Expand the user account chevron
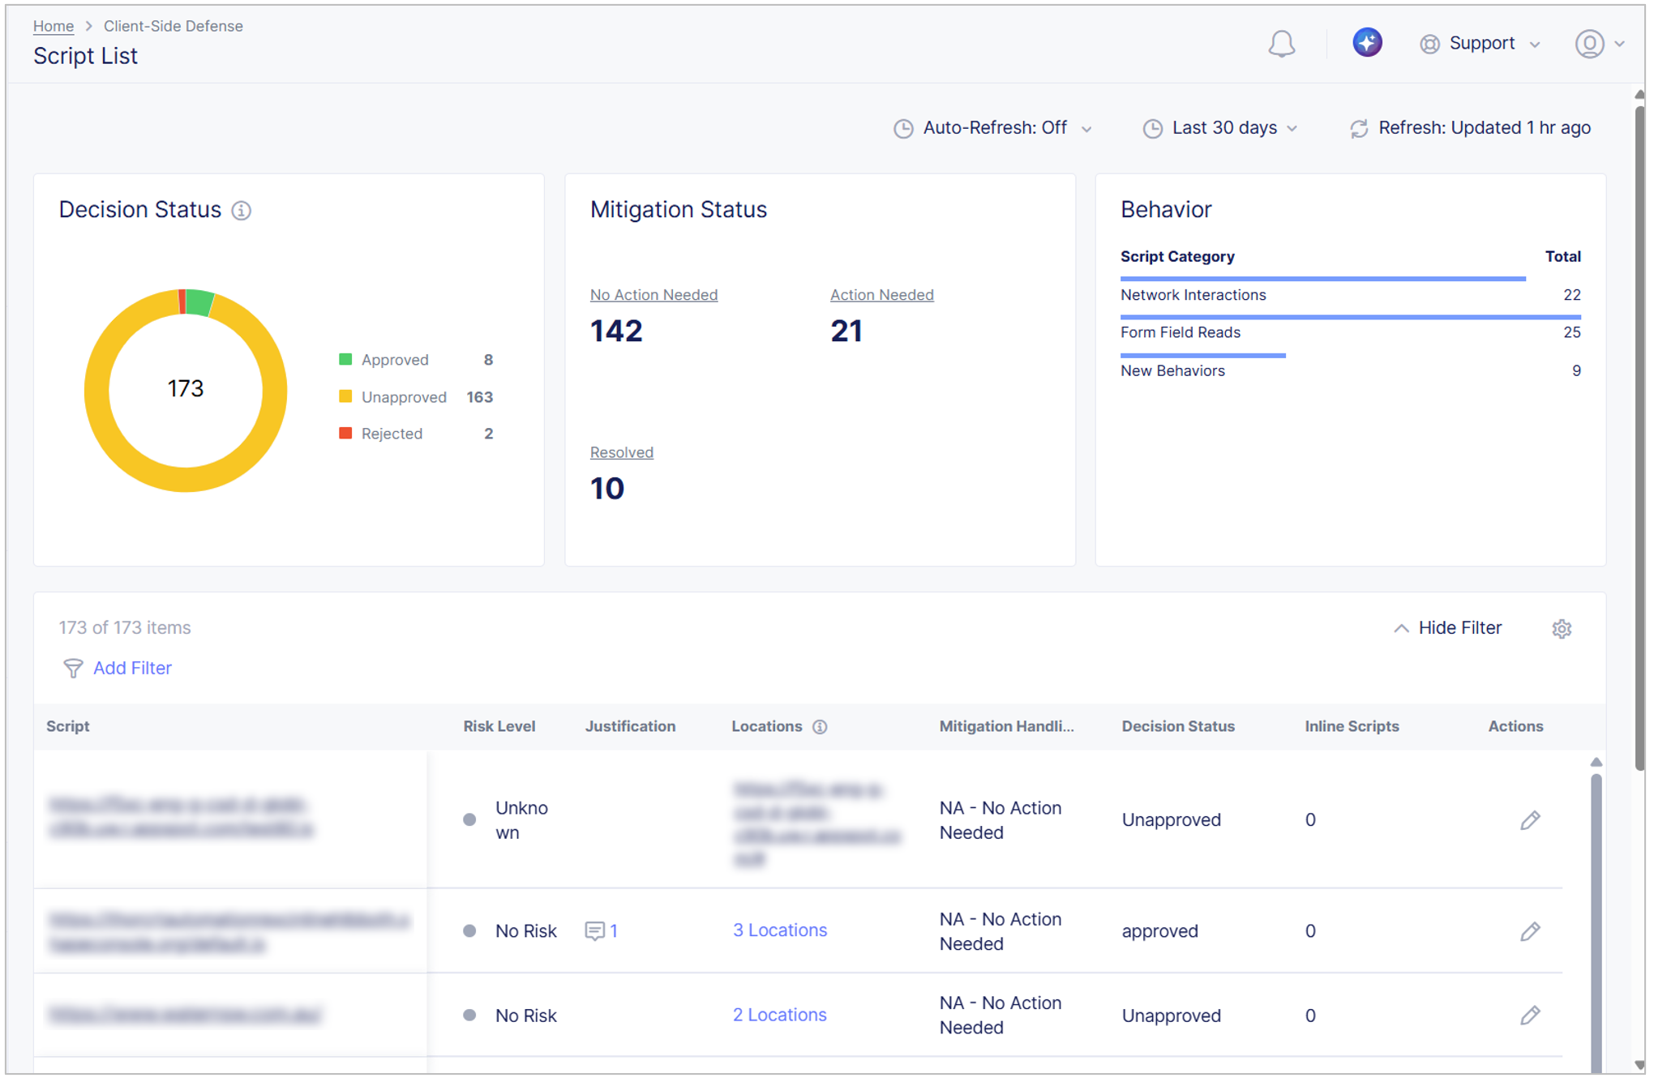The image size is (1654, 1082). 1619,45
